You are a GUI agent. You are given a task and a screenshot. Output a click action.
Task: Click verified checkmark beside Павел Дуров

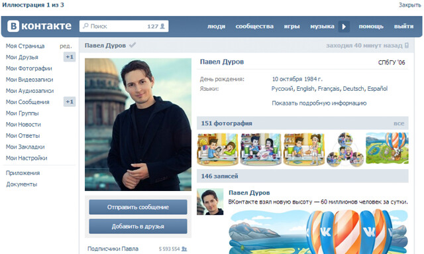tap(132, 45)
